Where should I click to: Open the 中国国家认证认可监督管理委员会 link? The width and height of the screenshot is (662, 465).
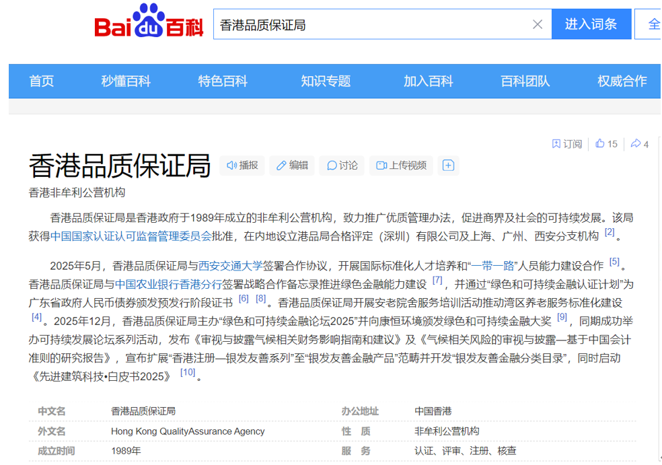[131, 236]
